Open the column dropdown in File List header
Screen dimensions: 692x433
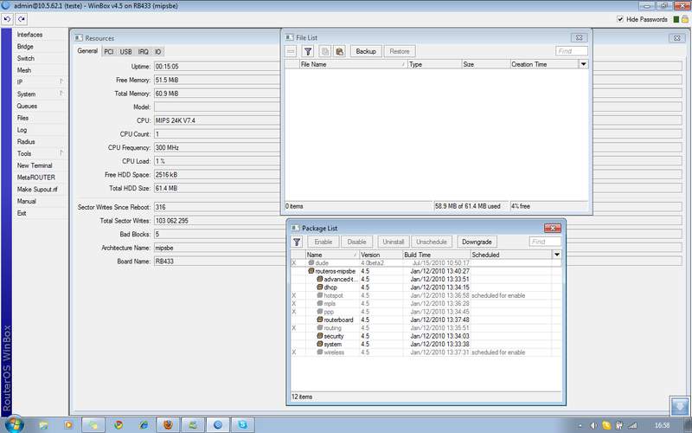pos(583,64)
